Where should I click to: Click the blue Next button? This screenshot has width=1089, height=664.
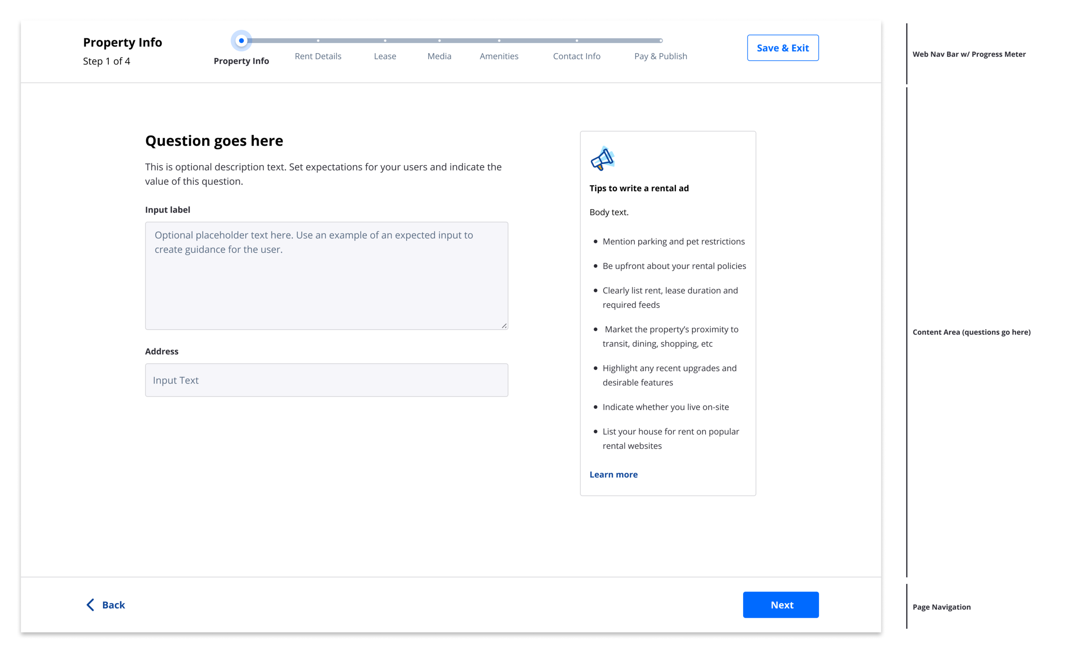click(781, 605)
